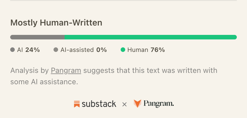Open the underlined Pangram link
The width and height of the screenshot is (247, 118).
pos(66,70)
